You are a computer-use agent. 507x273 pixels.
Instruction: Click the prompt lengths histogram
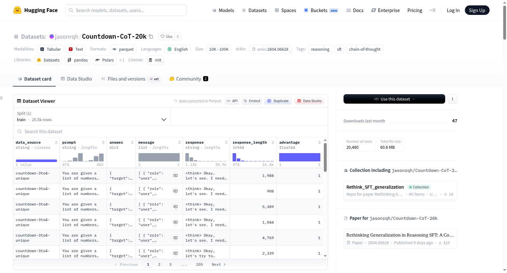83,157
